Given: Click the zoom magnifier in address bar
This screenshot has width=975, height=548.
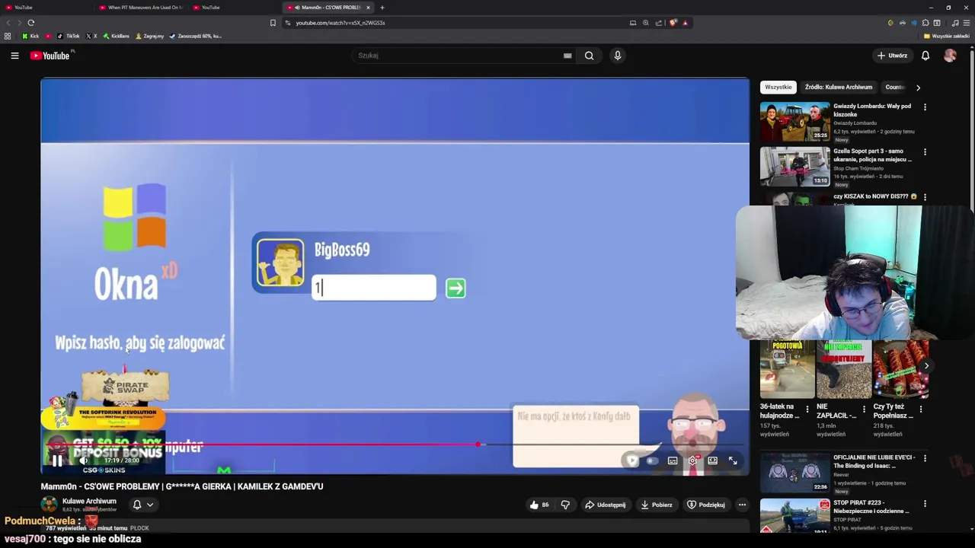Looking at the screenshot, I should (x=646, y=23).
